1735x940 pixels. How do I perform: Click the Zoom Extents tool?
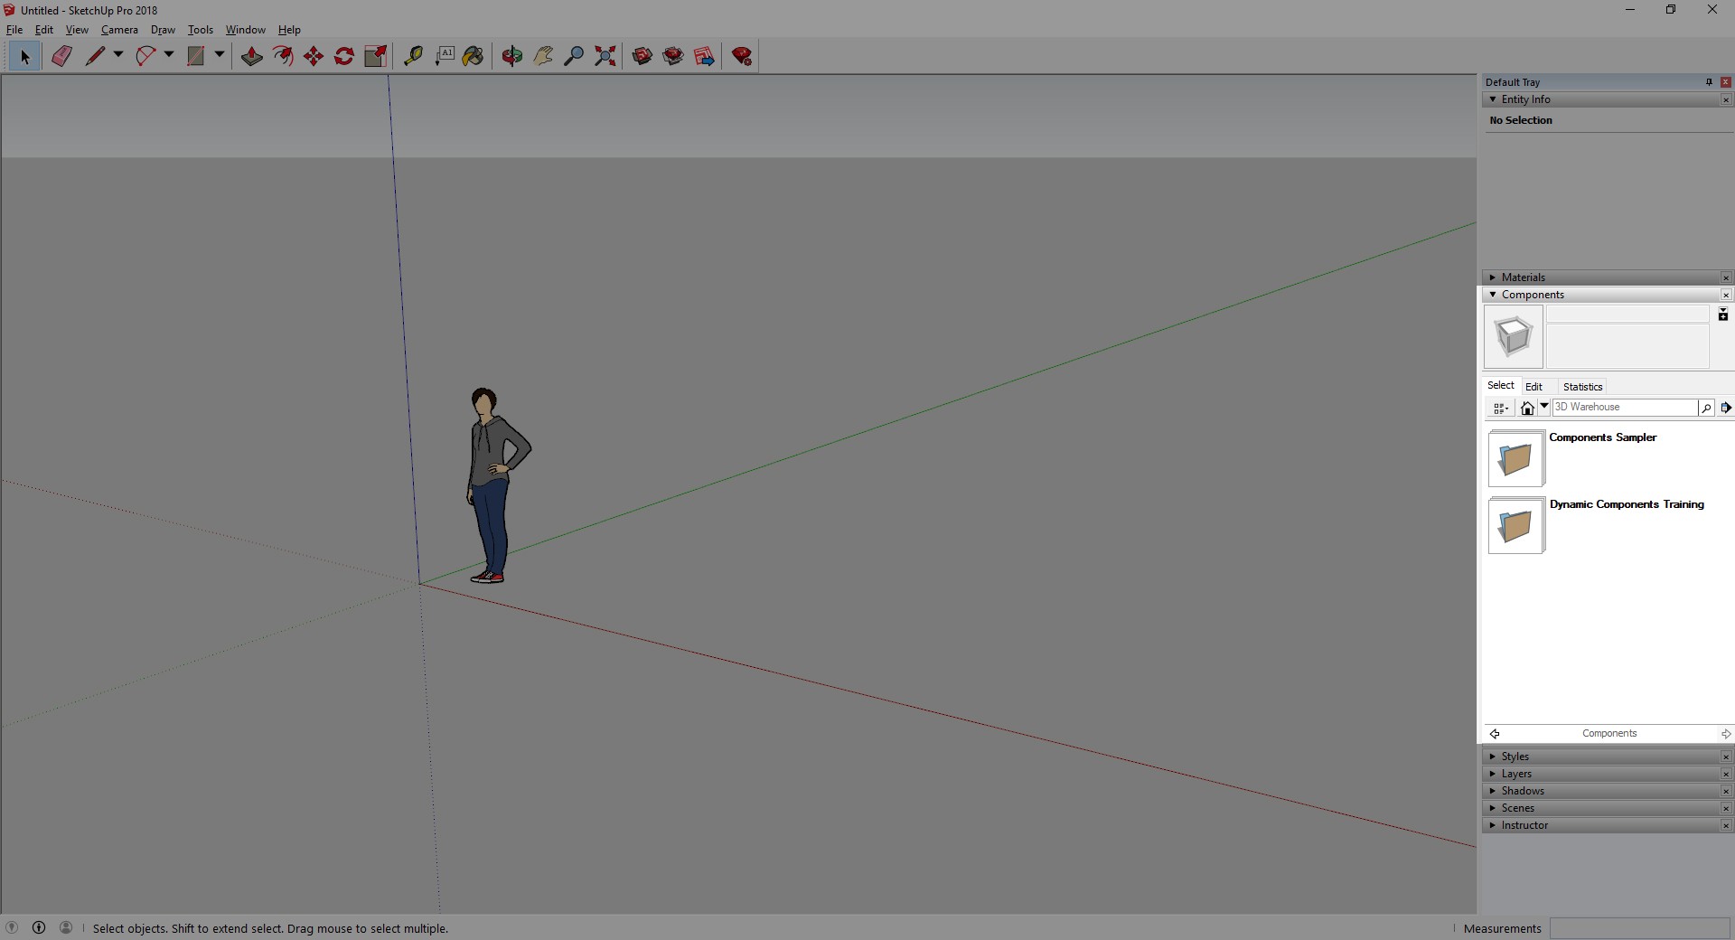(x=605, y=56)
